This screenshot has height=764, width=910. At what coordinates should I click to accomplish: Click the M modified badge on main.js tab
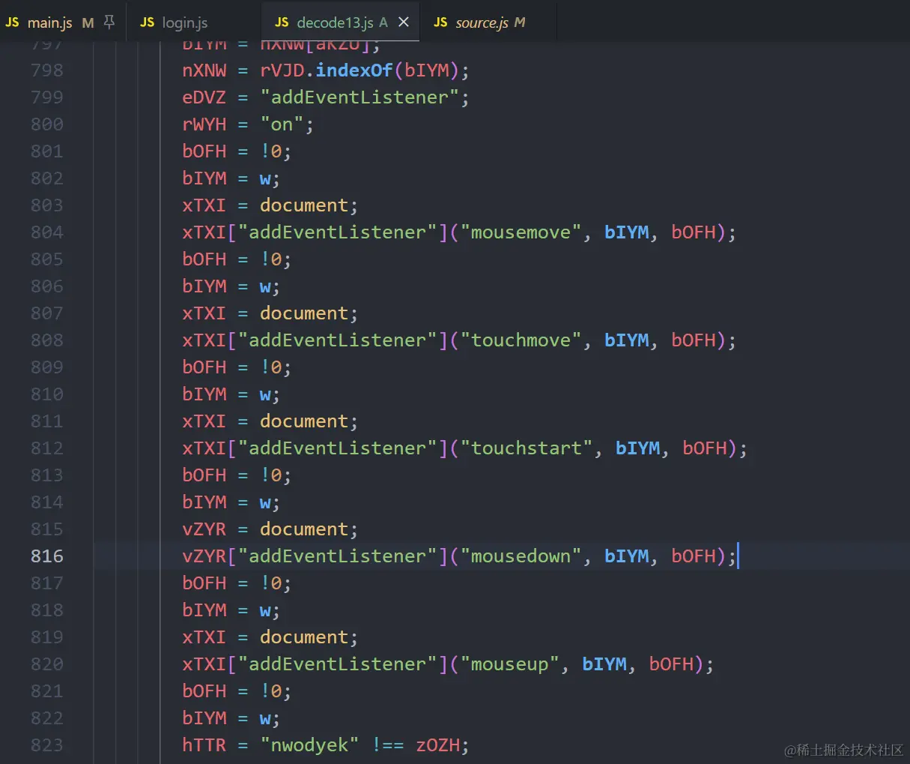(88, 22)
